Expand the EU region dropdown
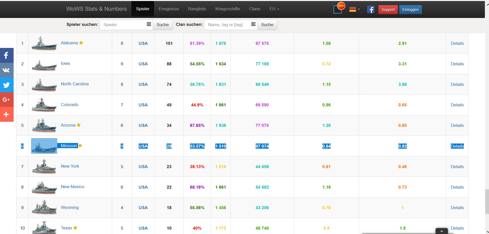 click(274, 9)
